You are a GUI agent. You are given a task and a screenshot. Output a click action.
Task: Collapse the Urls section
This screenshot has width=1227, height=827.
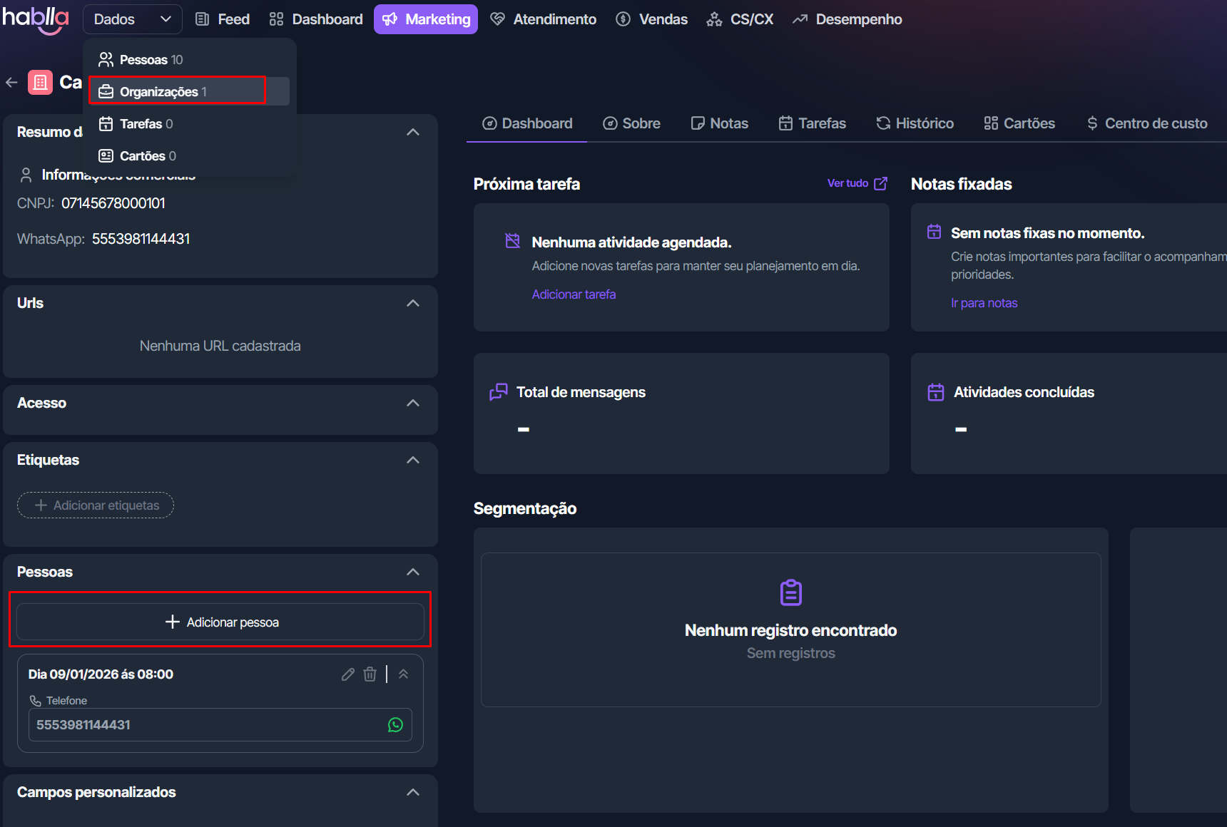pos(413,304)
